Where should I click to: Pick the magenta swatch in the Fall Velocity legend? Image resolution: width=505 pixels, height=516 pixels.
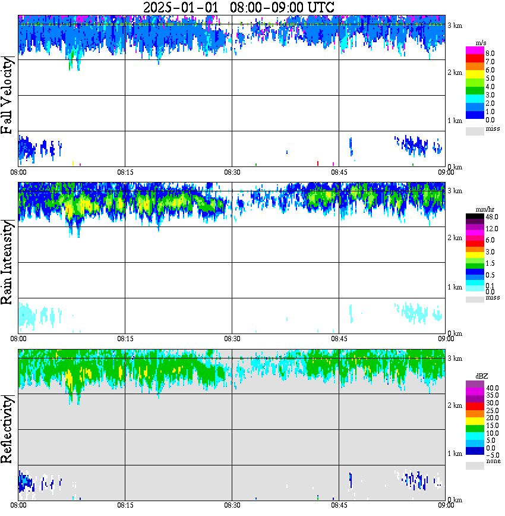[475, 51]
